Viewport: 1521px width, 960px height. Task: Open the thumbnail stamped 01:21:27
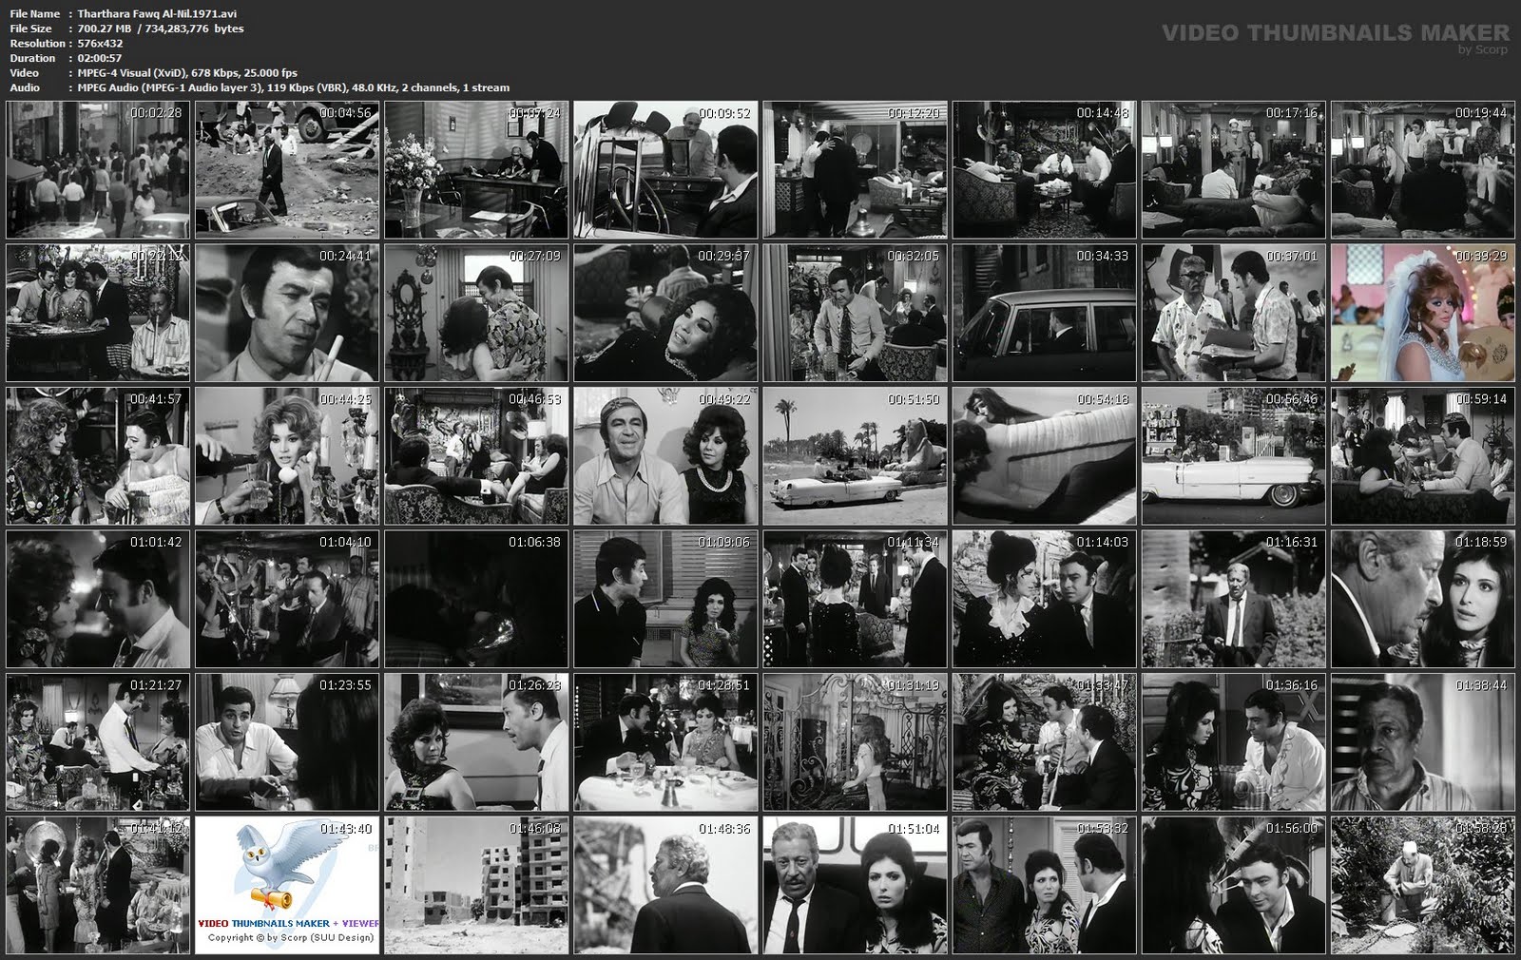98,742
